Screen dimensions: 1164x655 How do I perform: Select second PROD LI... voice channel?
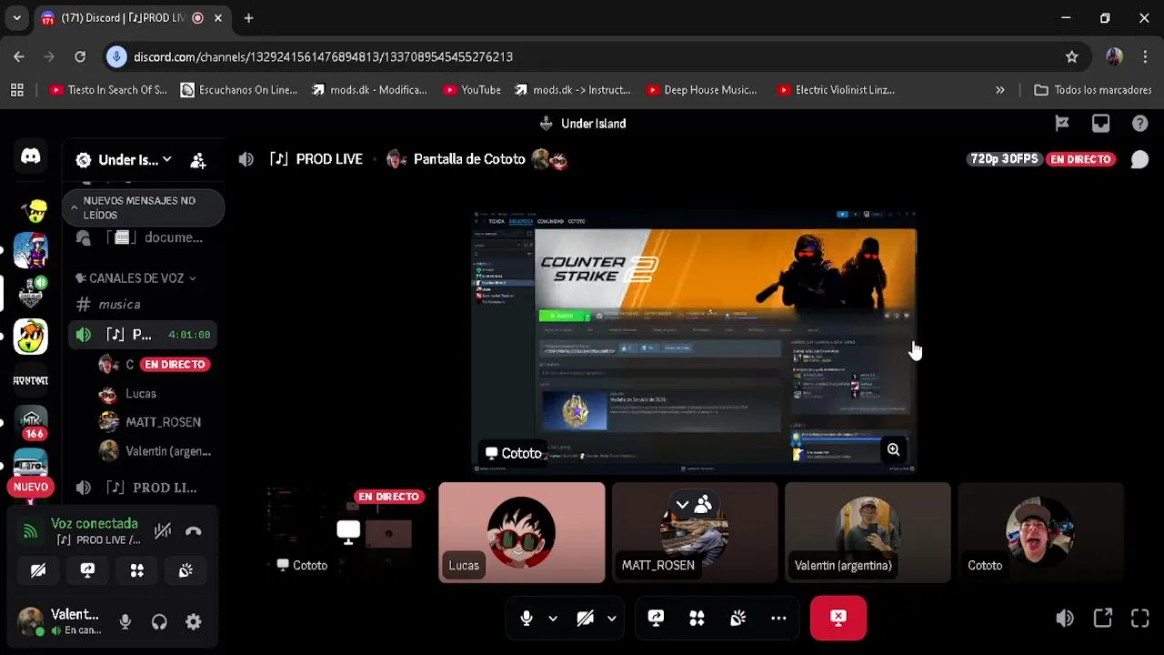(x=145, y=488)
